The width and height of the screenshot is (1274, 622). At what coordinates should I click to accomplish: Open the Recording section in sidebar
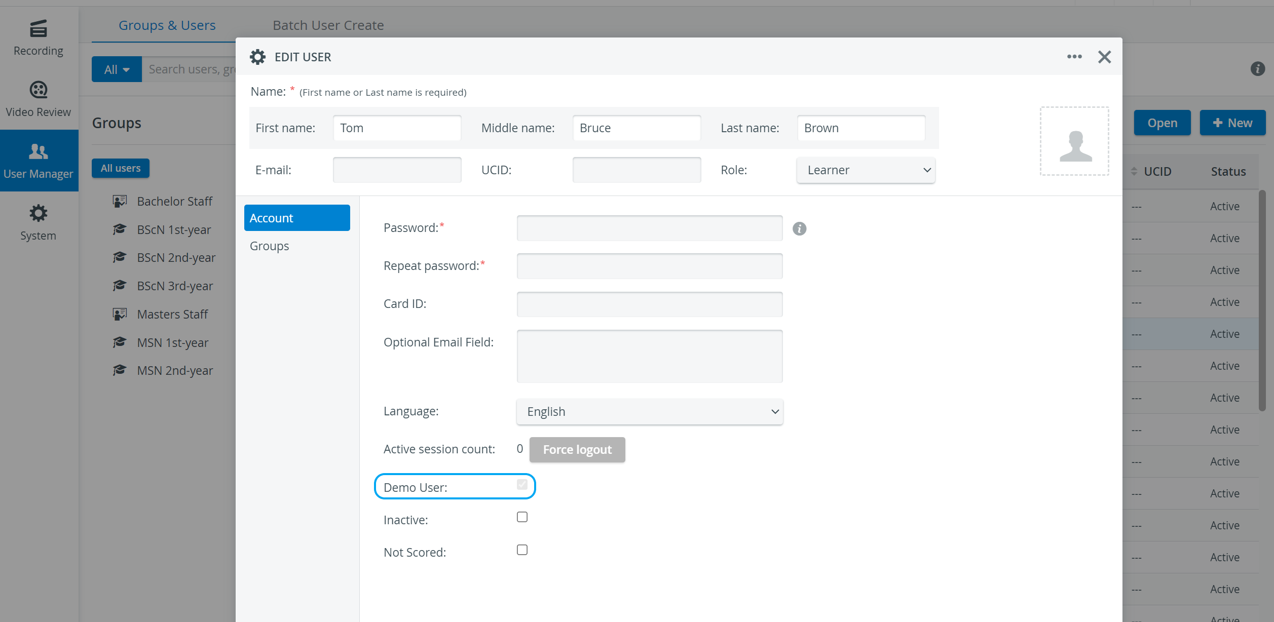[x=39, y=38]
